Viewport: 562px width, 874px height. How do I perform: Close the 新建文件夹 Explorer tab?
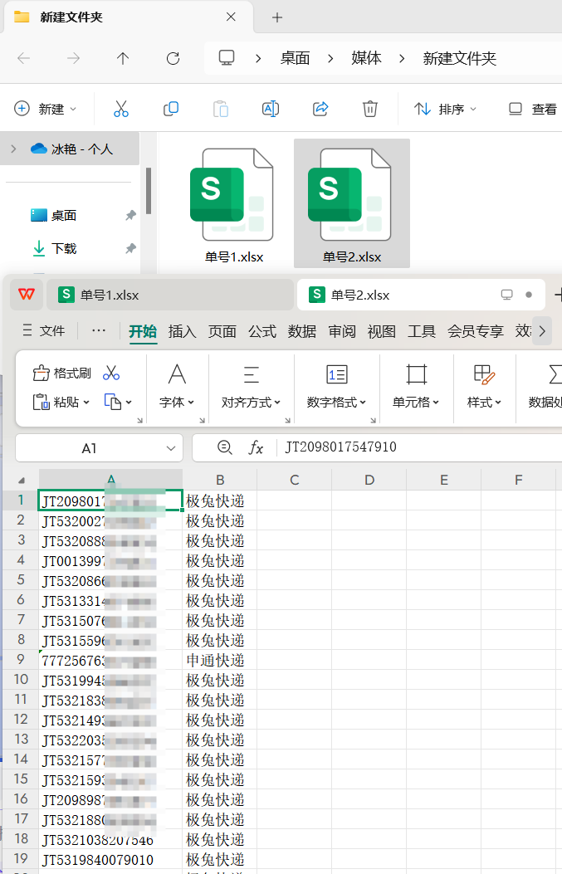(x=231, y=17)
